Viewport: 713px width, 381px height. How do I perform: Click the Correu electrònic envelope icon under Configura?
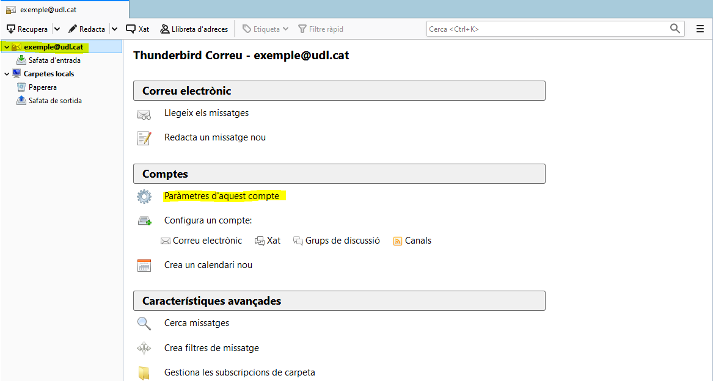(x=166, y=241)
